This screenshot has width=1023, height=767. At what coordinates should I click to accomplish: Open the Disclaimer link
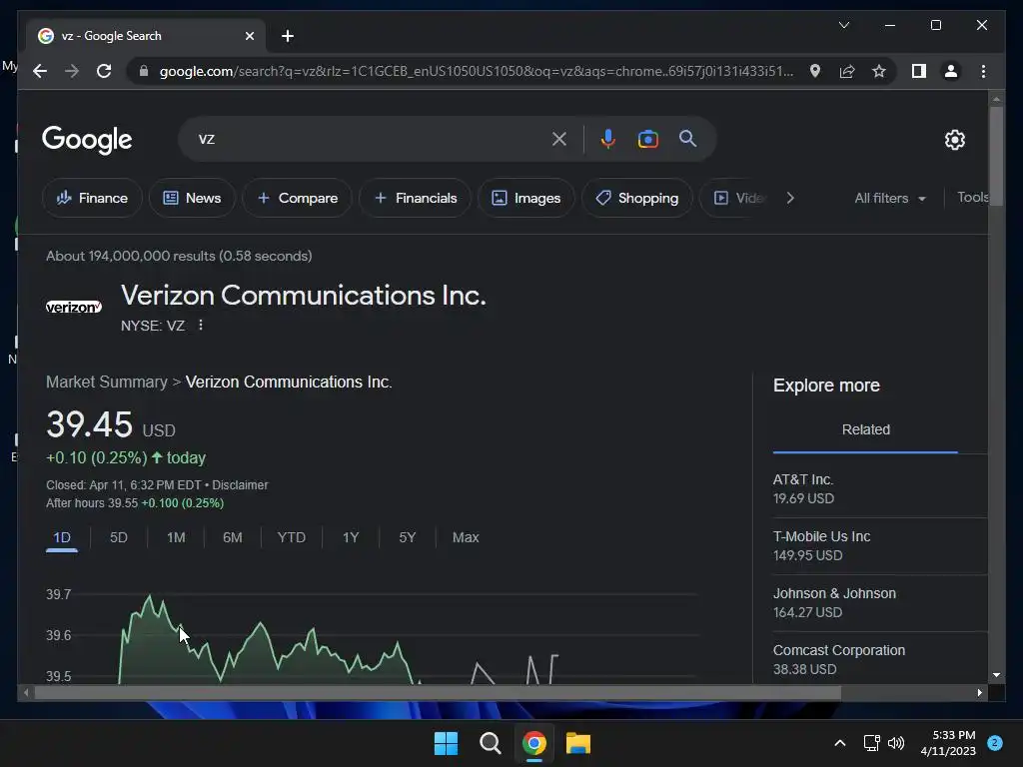pos(240,485)
